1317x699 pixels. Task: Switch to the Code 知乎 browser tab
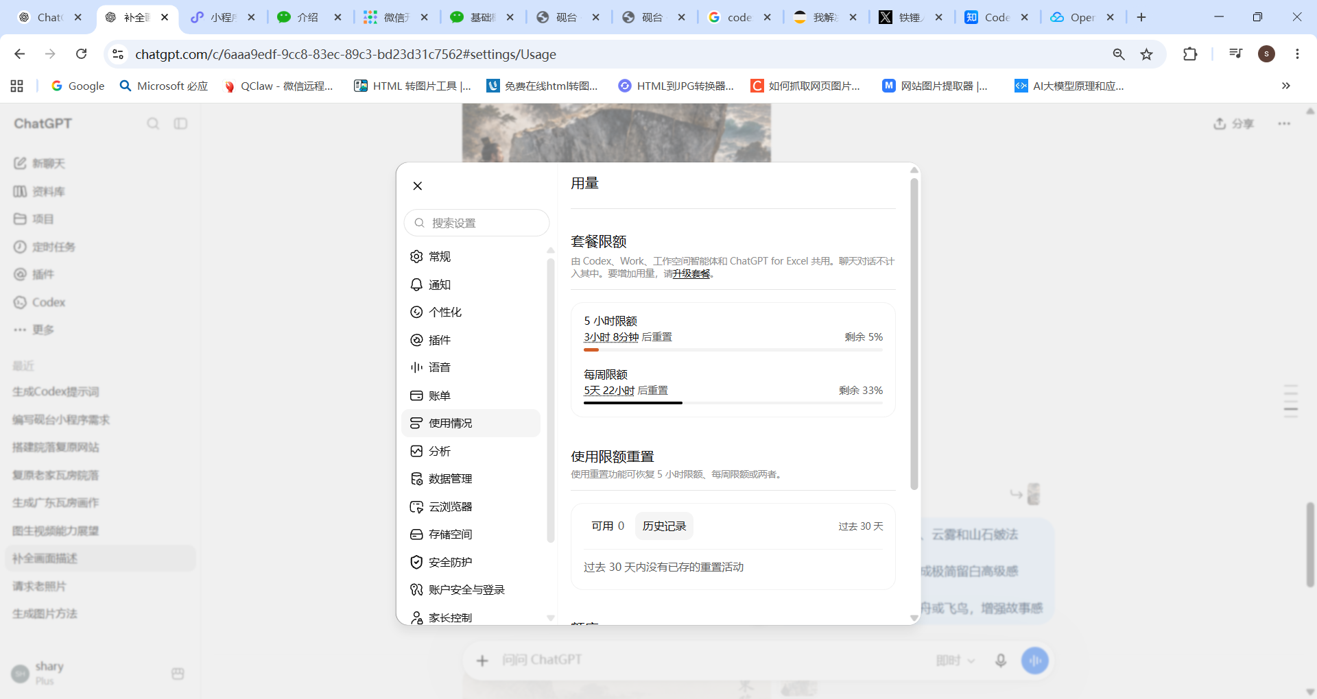(x=996, y=17)
